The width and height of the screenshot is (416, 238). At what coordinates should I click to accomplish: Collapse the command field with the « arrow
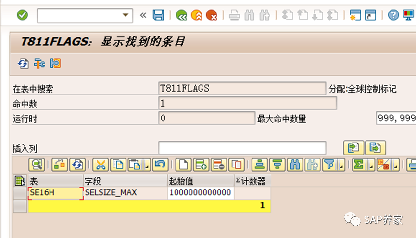pyautogui.click(x=143, y=15)
